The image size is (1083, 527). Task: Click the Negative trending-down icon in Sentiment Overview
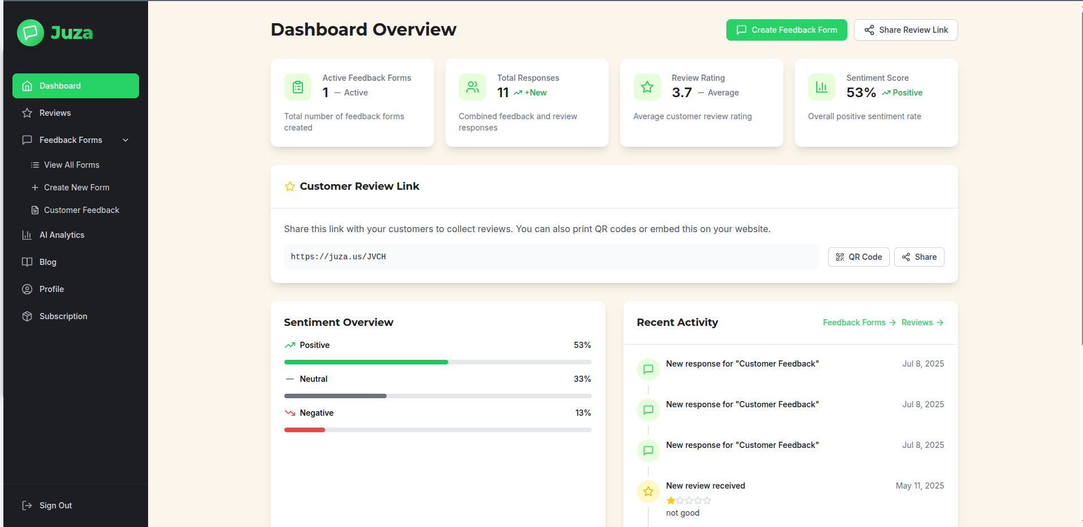(290, 413)
